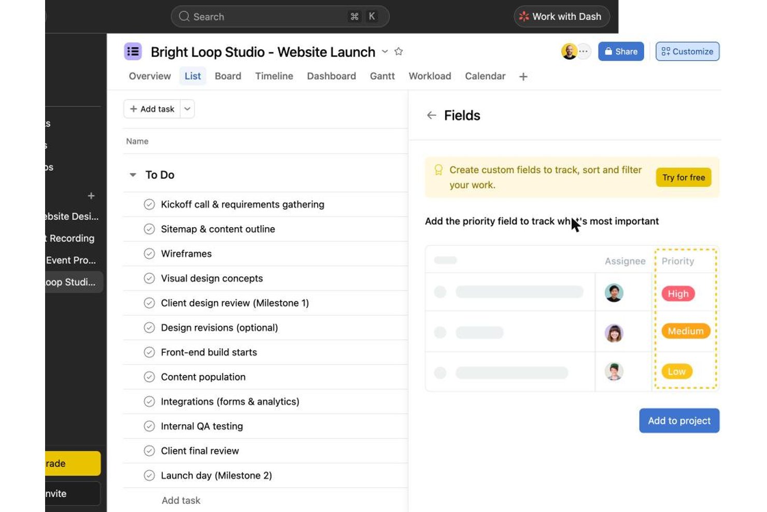Select Client final review task
This screenshot has width=767, height=512.
[x=200, y=451]
